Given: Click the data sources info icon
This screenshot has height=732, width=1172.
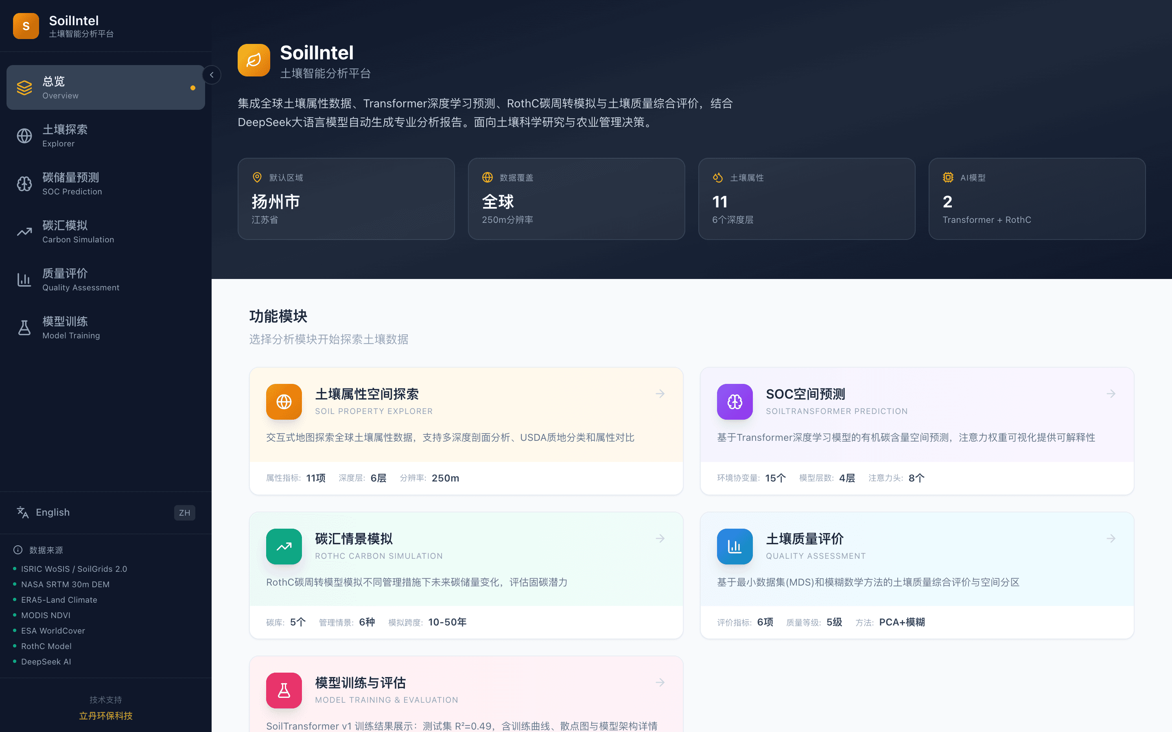Looking at the screenshot, I should click(x=18, y=550).
